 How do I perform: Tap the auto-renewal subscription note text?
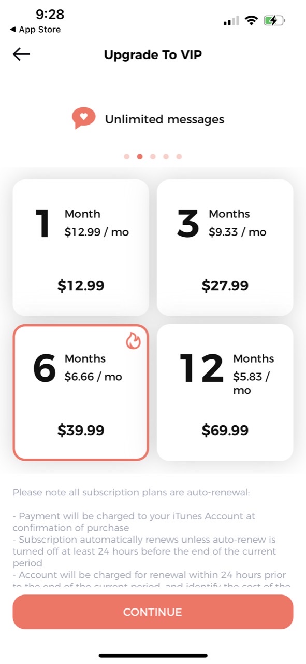click(132, 492)
